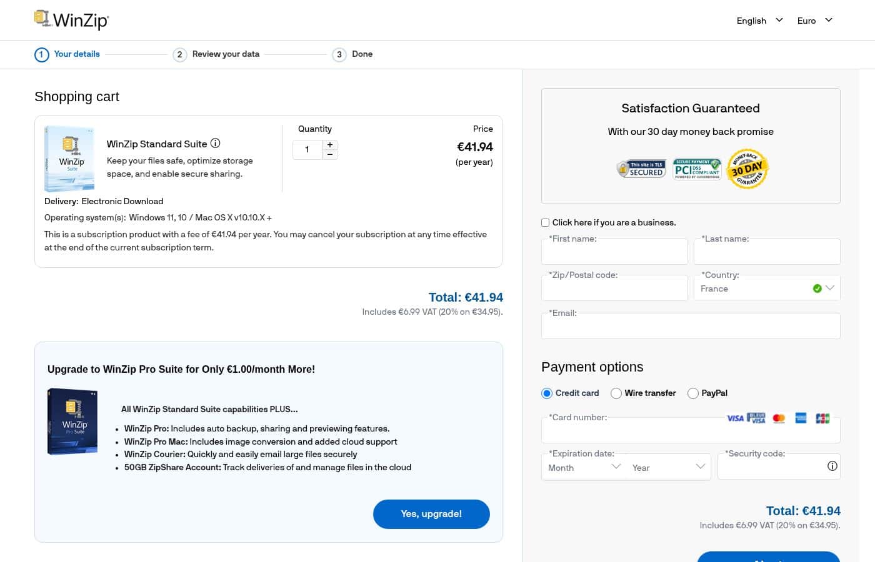Select PayPal payment option

click(x=693, y=393)
